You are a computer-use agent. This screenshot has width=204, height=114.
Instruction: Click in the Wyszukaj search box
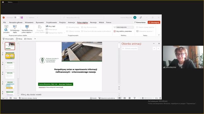82,18
